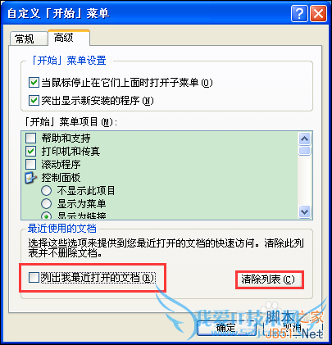
Task: Click the 确定 button
Action: 226,327
